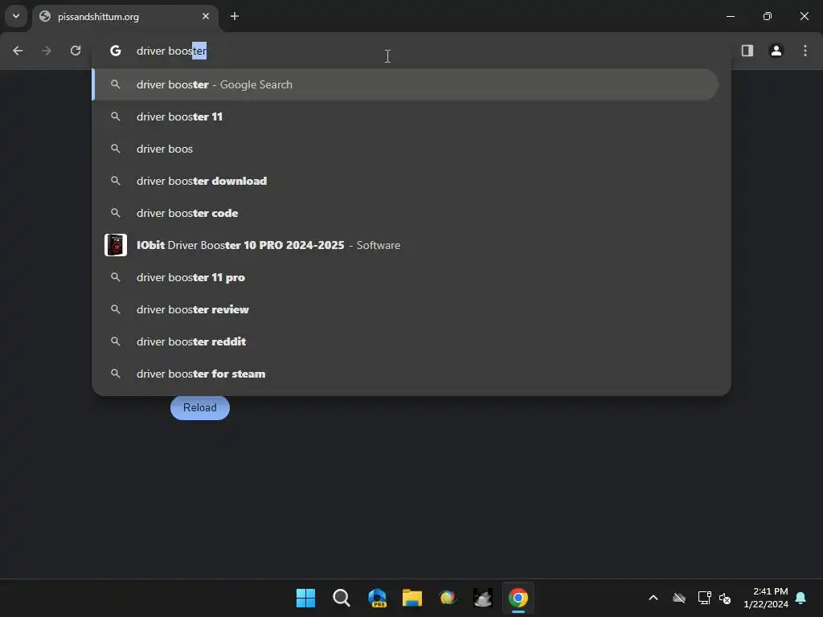The height and width of the screenshot is (617, 823).
Task: Close the pissandshittum.org tab
Action: click(x=206, y=16)
